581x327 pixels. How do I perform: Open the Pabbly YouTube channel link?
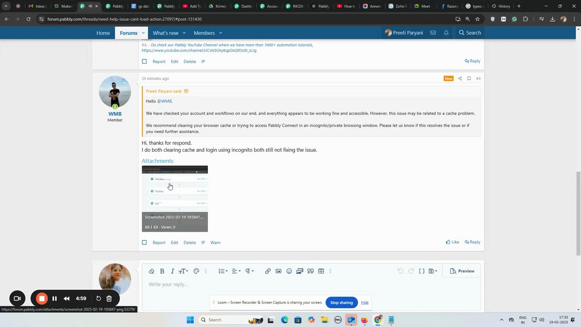(x=199, y=50)
